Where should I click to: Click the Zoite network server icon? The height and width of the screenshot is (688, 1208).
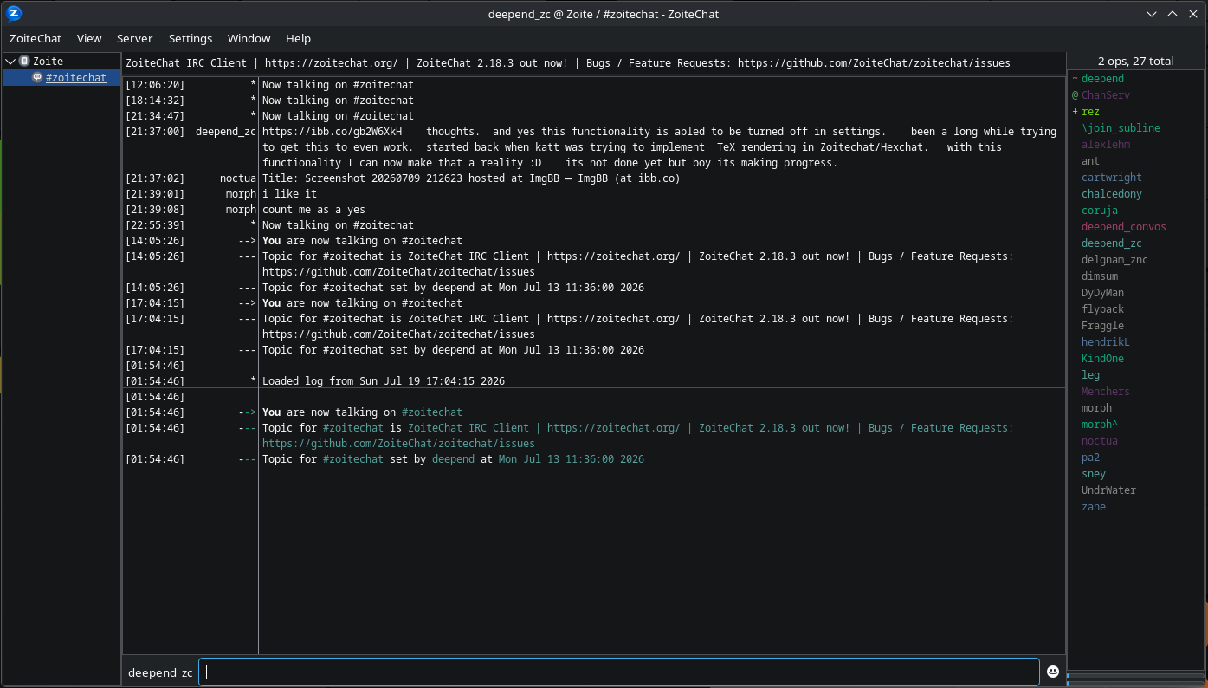click(24, 62)
